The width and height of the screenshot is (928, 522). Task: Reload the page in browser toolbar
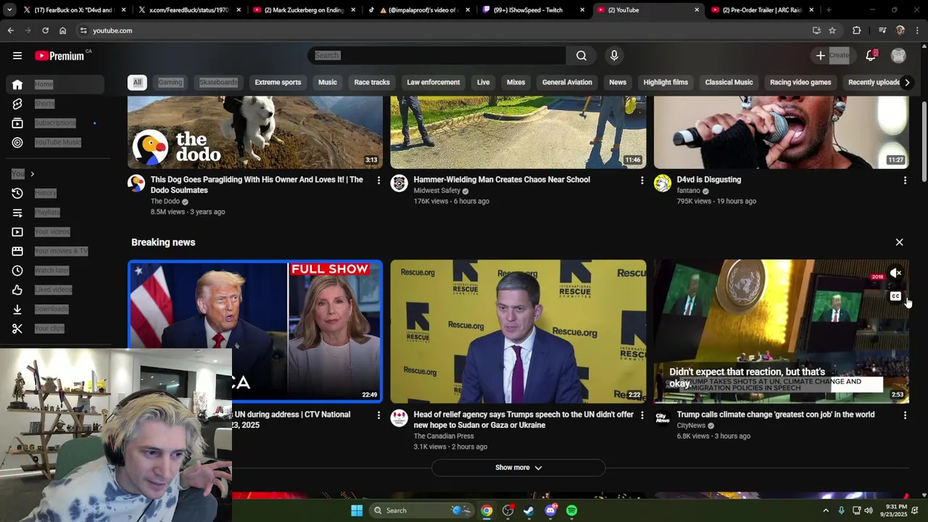pyautogui.click(x=45, y=30)
